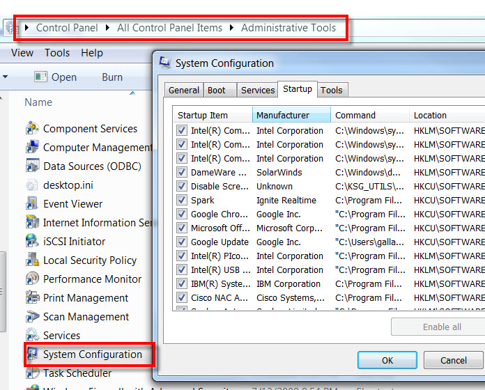Sort by Command column header
Screen dimensions: 485x390
[x=370, y=115]
